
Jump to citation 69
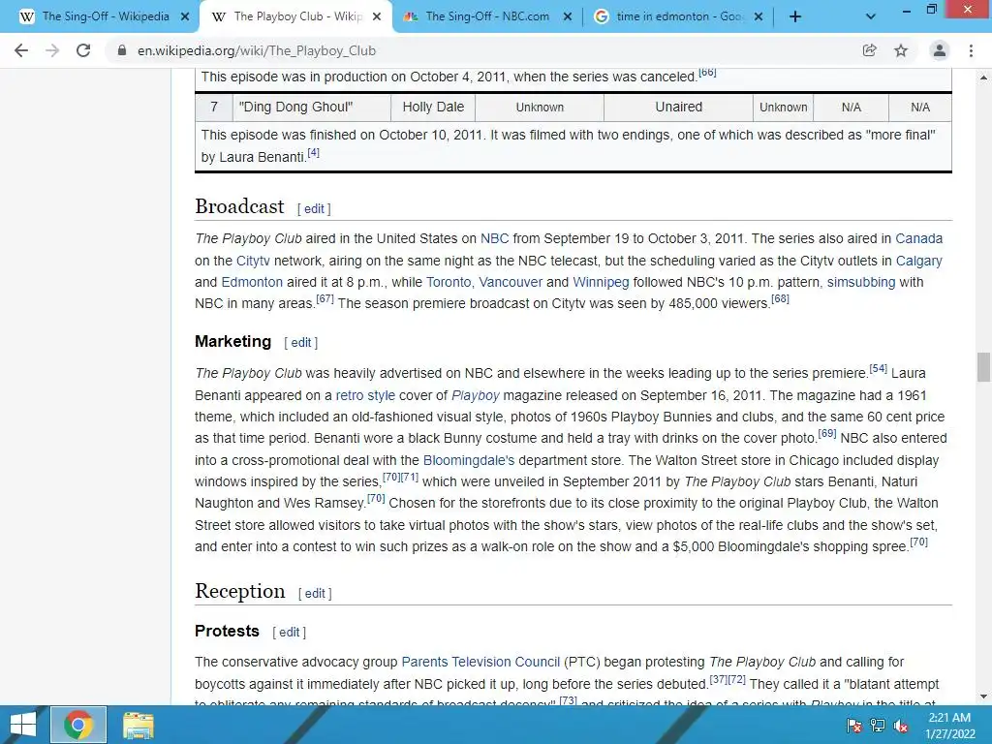[827, 433]
